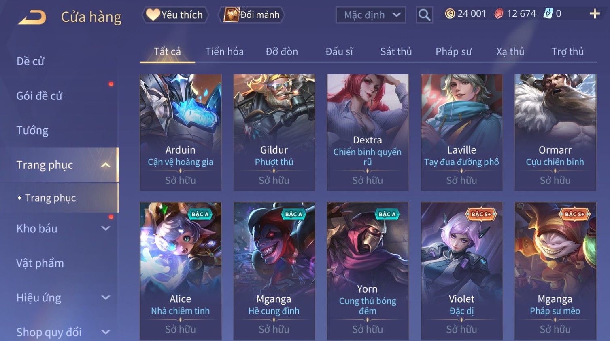Open the search magnifier icon

click(424, 15)
